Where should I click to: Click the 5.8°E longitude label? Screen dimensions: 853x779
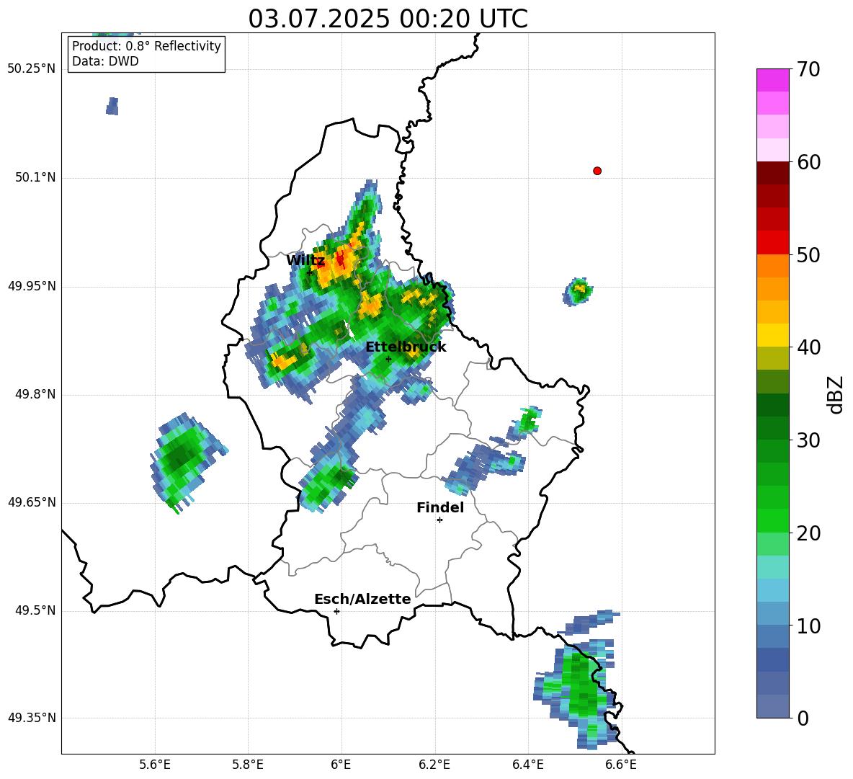point(248,765)
